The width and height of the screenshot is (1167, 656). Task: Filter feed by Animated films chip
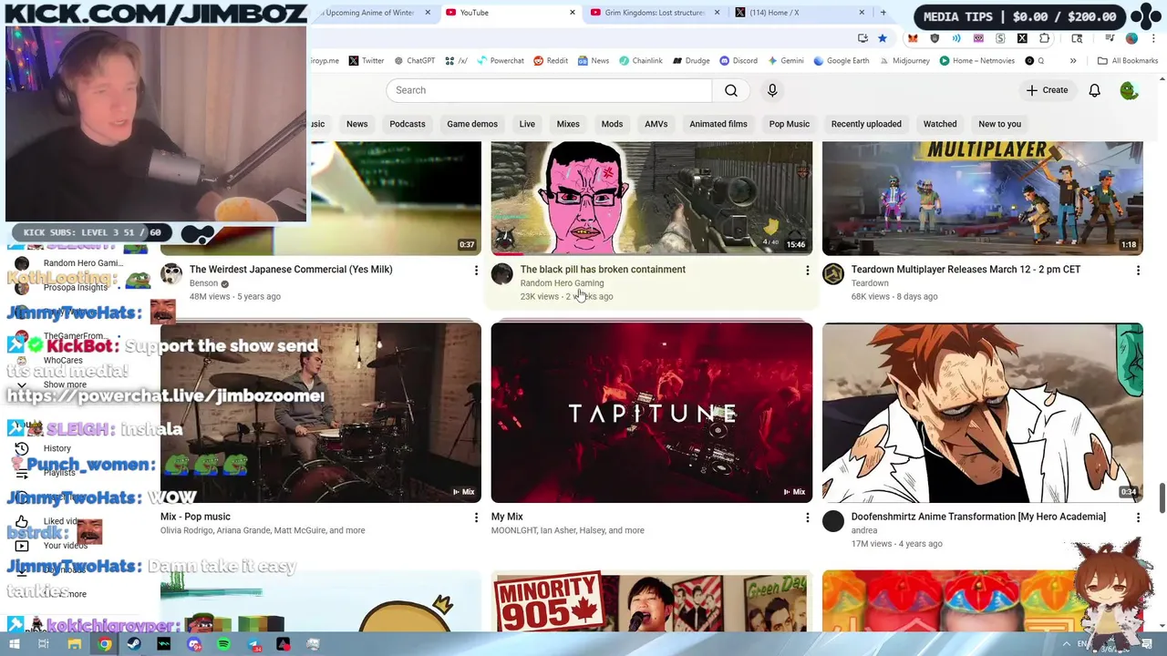[718, 124]
